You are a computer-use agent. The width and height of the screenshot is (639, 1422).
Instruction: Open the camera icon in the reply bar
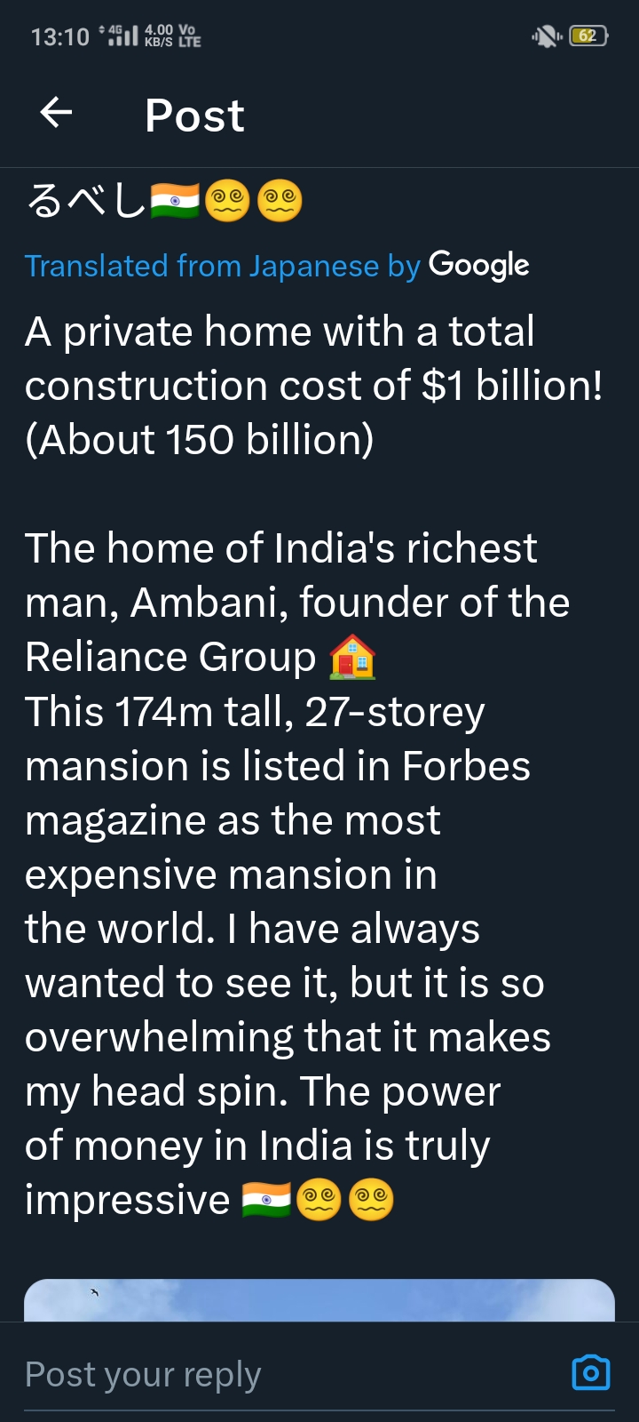(x=591, y=1372)
